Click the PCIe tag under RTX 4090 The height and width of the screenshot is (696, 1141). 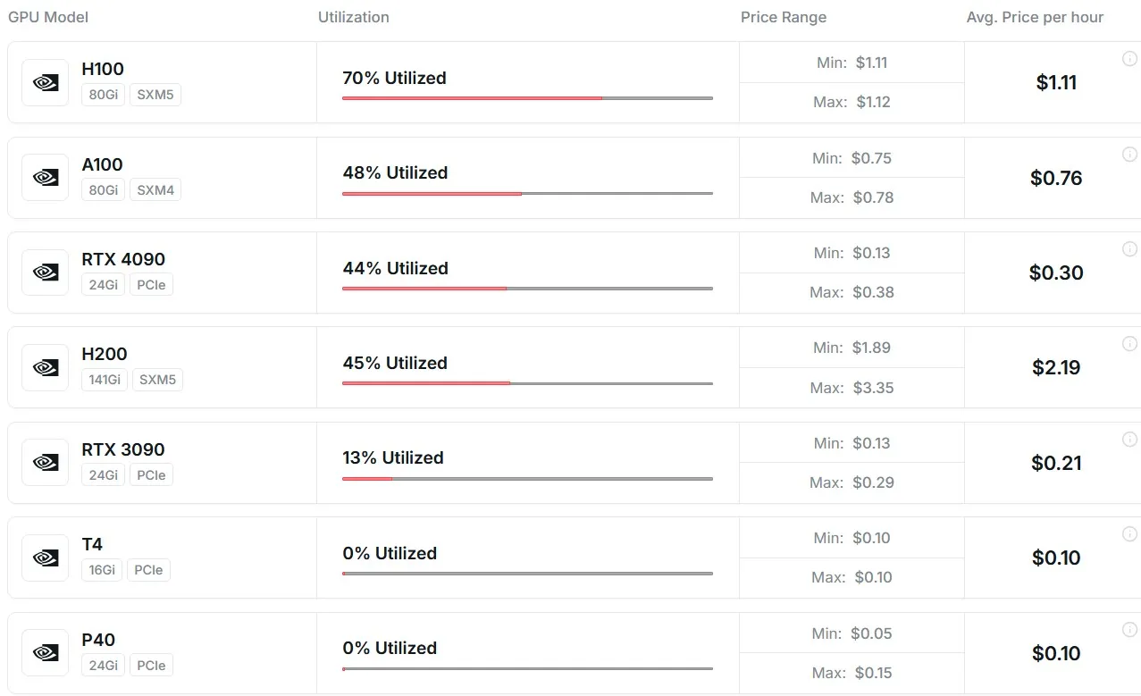[151, 285]
